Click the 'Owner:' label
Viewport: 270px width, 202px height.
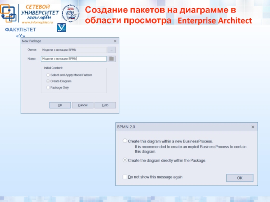(32, 49)
